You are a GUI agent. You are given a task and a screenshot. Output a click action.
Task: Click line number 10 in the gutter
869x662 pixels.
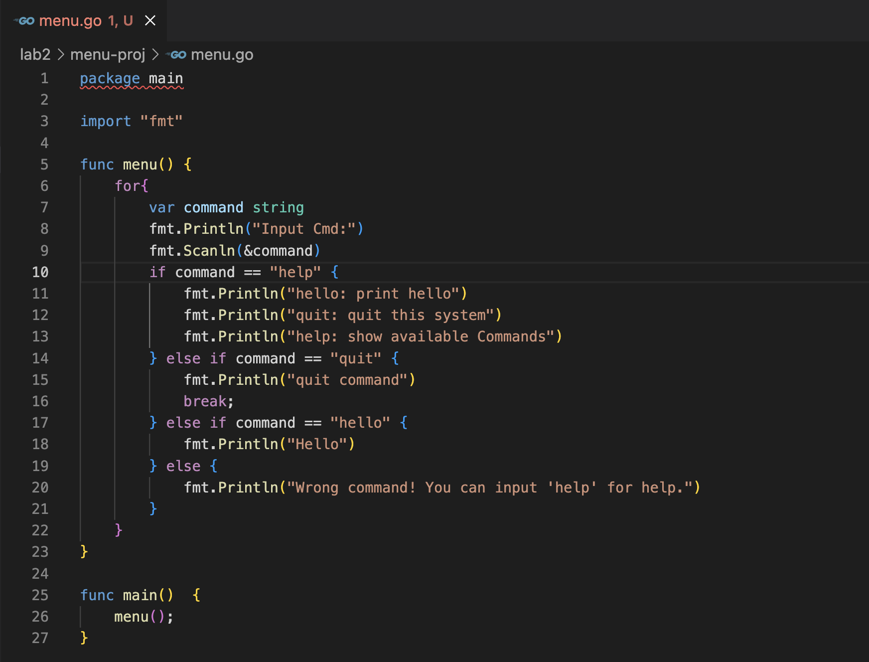pos(40,272)
